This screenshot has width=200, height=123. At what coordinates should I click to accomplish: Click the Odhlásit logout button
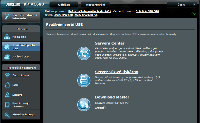(x=64, y=5)
